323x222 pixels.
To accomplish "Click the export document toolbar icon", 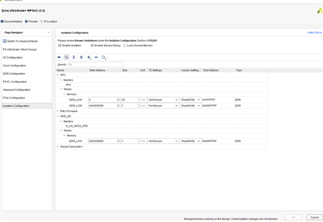I will pos(104,57).
